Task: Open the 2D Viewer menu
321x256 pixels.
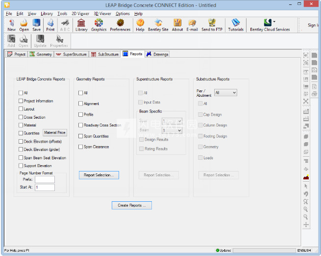Action: [80, 14]
